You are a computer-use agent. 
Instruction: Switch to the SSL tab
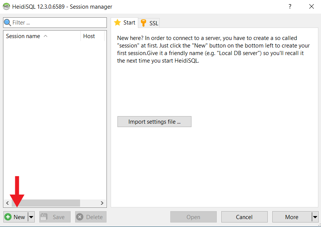tap(149, 23)
